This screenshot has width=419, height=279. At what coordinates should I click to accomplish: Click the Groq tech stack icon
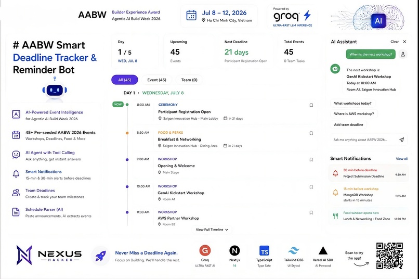(205, 251)
